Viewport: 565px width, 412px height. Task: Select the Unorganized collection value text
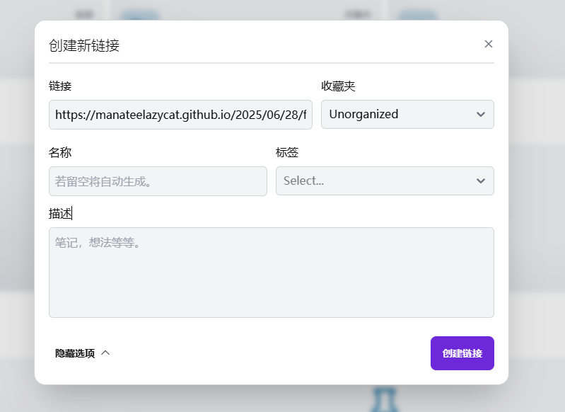(x=363, y=115)
